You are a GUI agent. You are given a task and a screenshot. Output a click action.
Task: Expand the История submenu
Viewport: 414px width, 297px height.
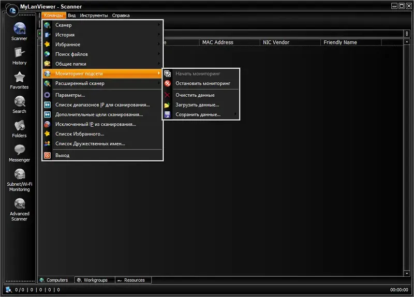pyautogui.click(x=159, y=35)
